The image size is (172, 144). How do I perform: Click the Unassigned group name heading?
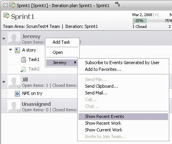tap(36, 104)
